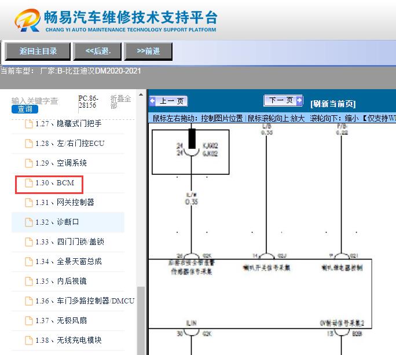This screenshot has width=396, height=355.
Task: Open 1.38、无线充电模块 entry
Action: pos(68,341)
